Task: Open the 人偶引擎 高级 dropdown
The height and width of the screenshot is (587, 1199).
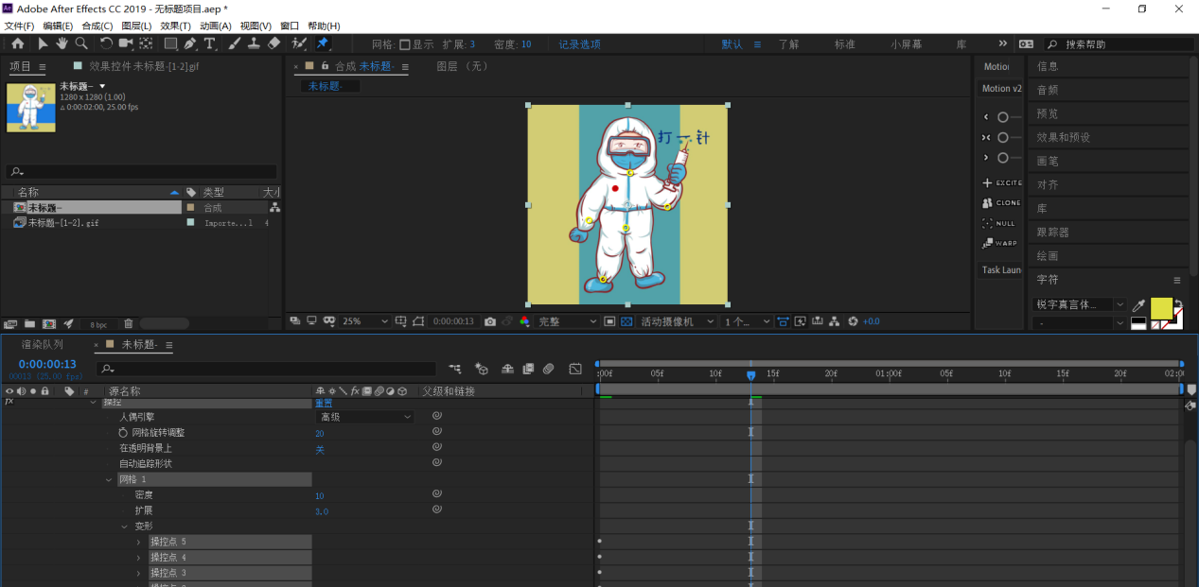Action: click(x=364, y=417)
